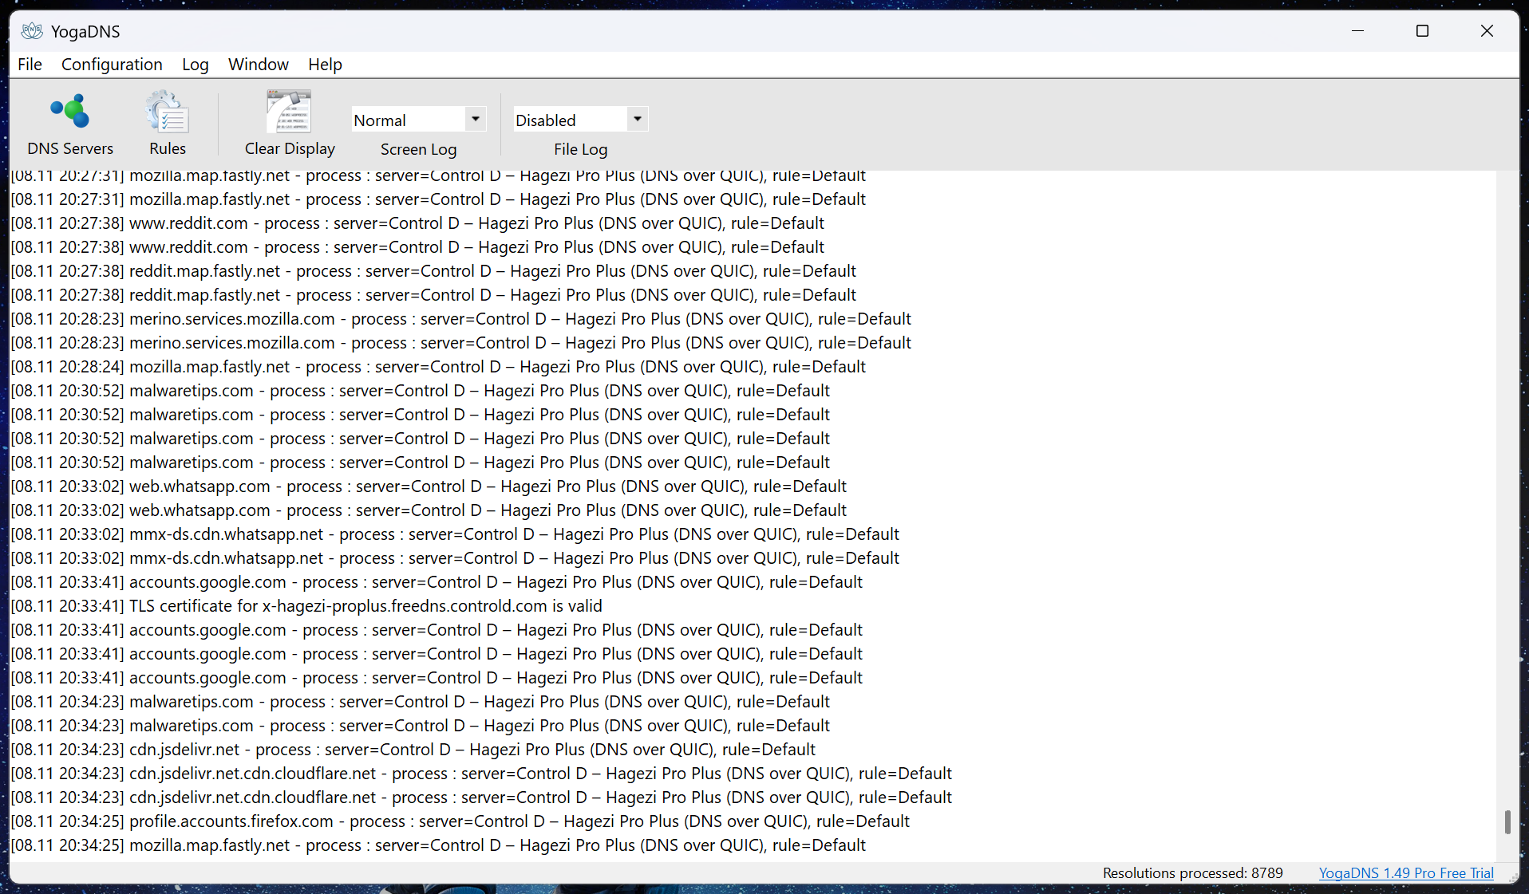Click the YogaDNS lotus app icon
This screenshot has width=1529, height=894.
32,31
